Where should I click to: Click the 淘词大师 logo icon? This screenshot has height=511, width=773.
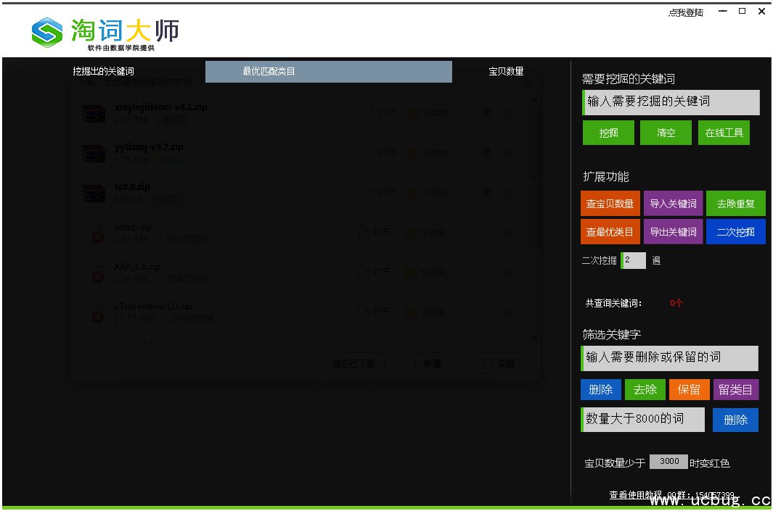pos(48,31)
